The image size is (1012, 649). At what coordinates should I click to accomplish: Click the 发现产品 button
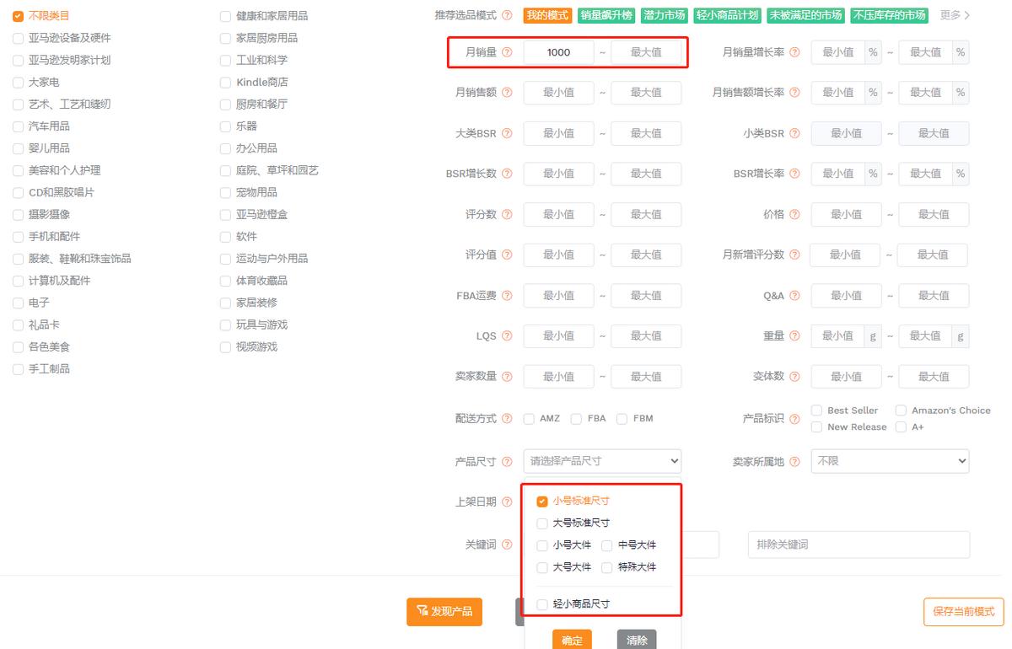point(444,612)
